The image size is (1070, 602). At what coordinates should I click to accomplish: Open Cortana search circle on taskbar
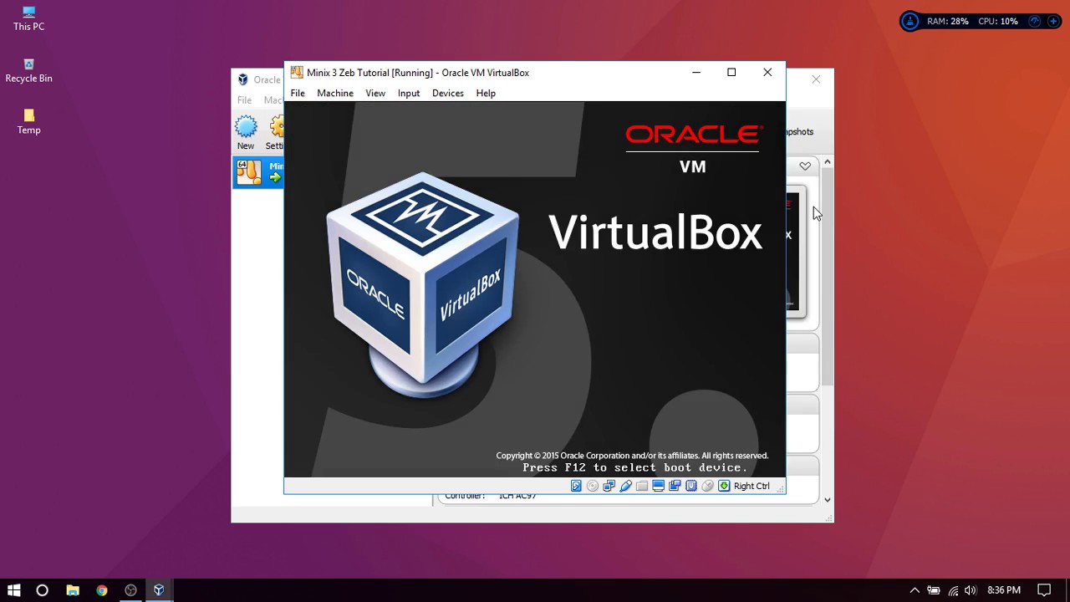pyautogui.click(x=42, y=589)
